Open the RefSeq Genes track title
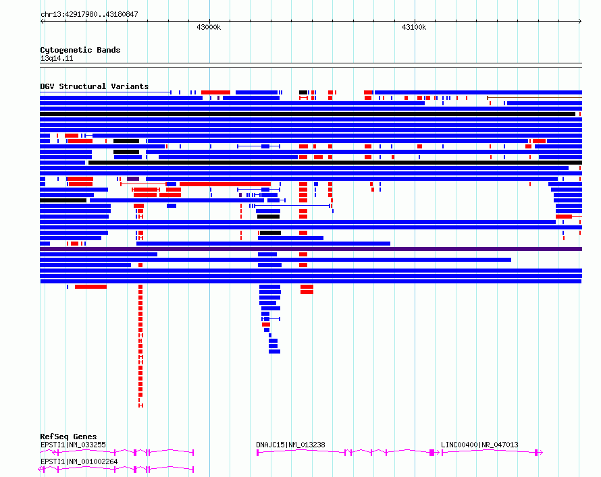This screenshot has width=601, height=477. pyautogui.click(x=68, y=437)
